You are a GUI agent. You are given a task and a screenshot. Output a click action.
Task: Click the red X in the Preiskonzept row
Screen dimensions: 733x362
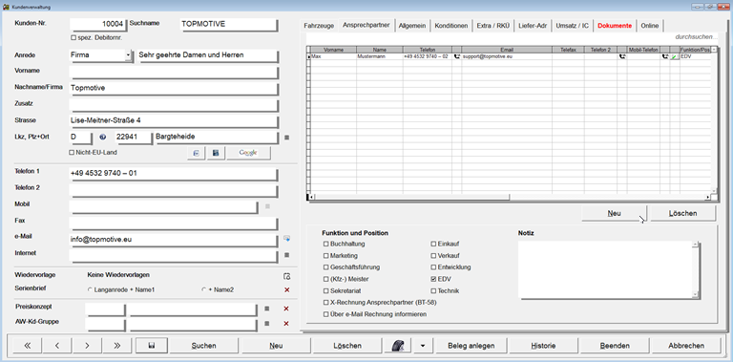[286, 309]
